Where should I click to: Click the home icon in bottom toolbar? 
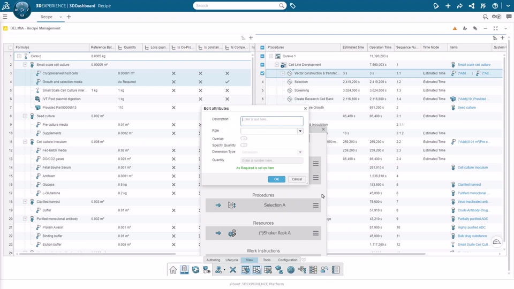click(173, 270)
